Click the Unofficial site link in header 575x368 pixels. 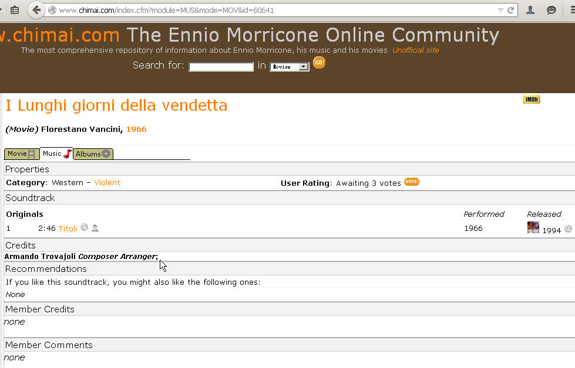pyautogui.click(x=415, y=50)
